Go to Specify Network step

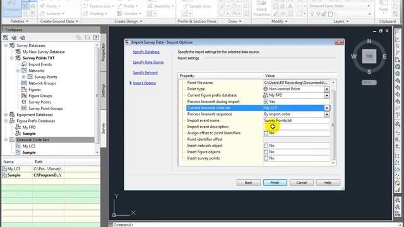tap(145, 73)
